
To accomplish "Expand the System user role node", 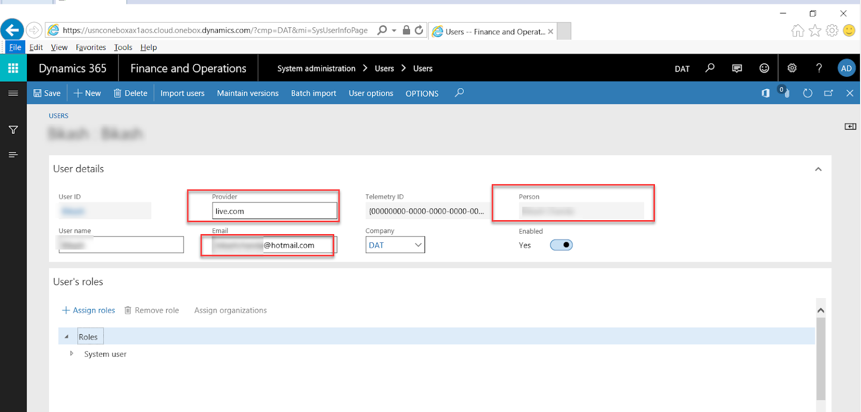I will click(71, 353).
